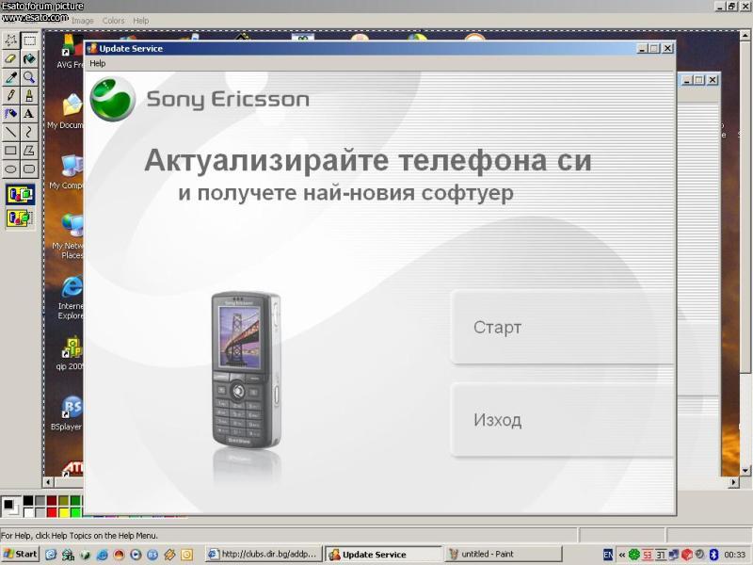This screenshot has height=565, width=753.
Task: Select the Pick Color eyedropper tool
Action: pyautogui.click(x=10, y=77)
